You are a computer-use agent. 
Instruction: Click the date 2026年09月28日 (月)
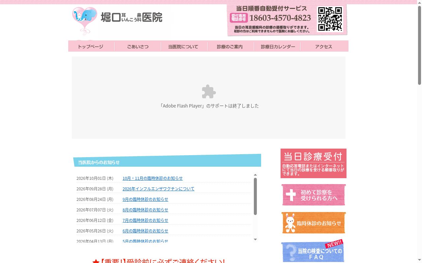(95, 189)
